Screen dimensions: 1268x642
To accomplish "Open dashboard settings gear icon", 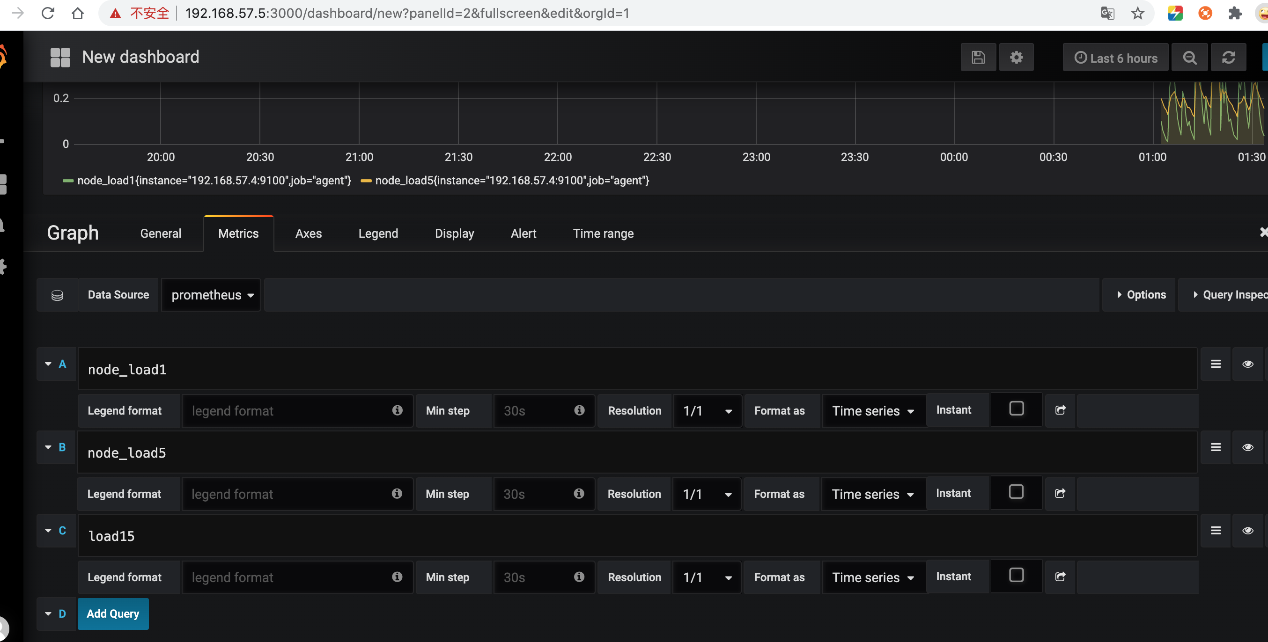I will click(x=1016, y=58).
